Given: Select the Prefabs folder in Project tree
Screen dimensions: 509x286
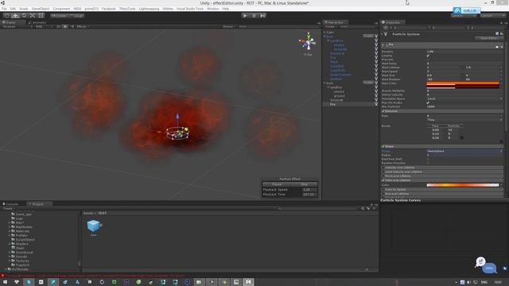Looking at the screenshot, I should pos(21,235).
